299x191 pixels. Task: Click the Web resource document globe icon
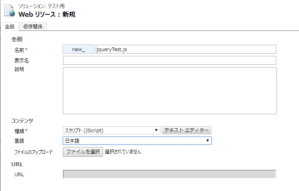click(10, 11)
